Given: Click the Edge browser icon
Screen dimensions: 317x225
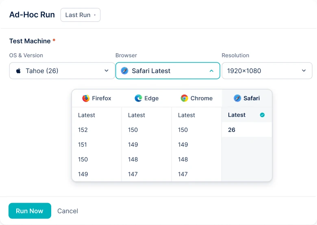Looking at the screenshot, I should tap(138, 98).
